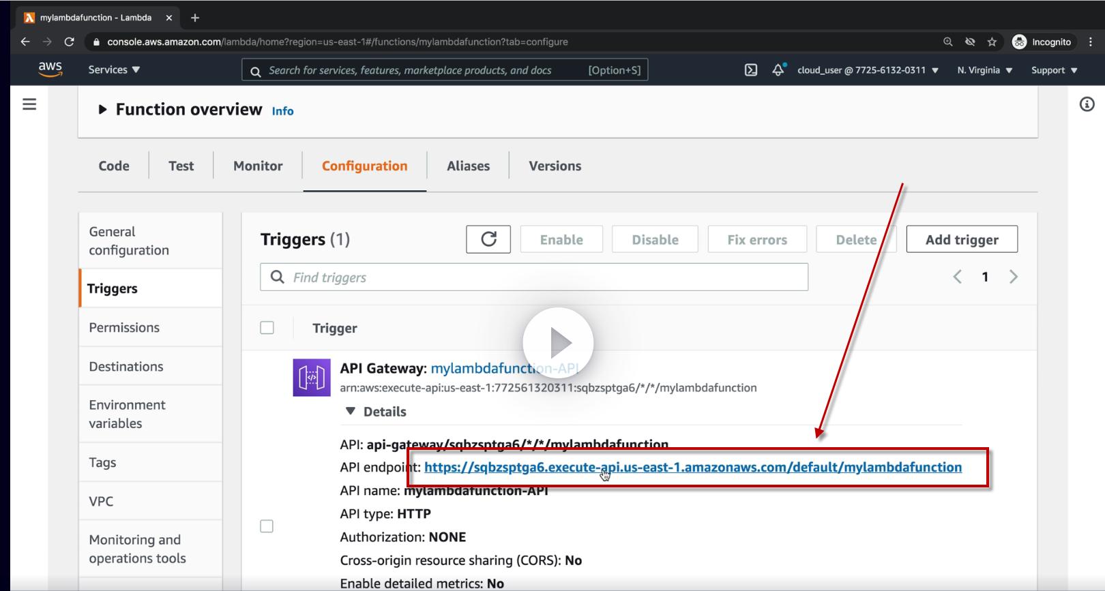Open the notifications bell icon

pos(778,70)
